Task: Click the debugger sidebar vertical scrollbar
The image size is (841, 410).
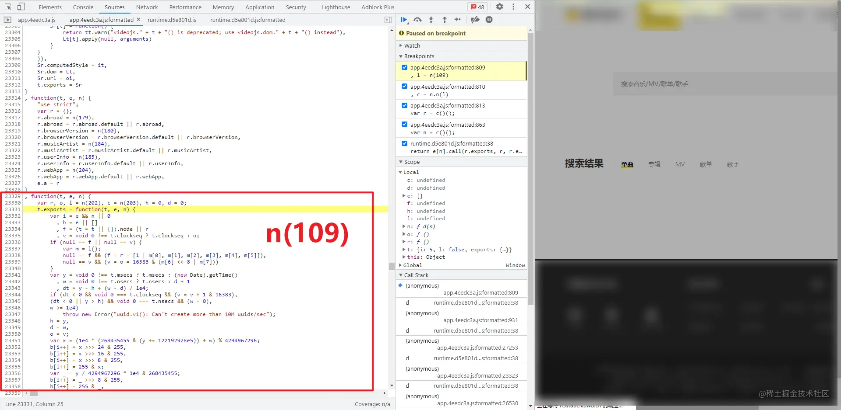Action: point(530,169)
